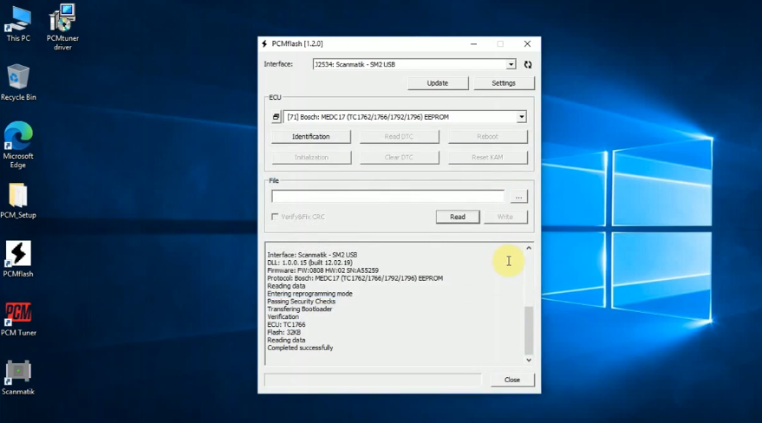Open the ECU module dropdown arrow
The image size is (762, 423).
(522, 117)
